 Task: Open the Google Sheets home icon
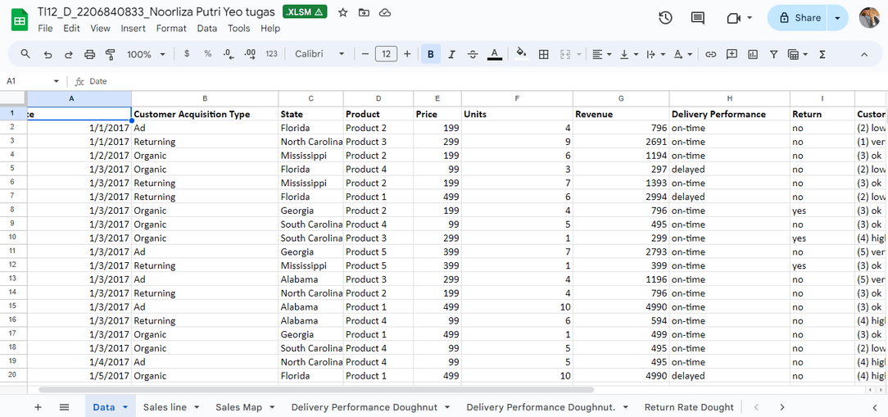[x=20, y=20]
